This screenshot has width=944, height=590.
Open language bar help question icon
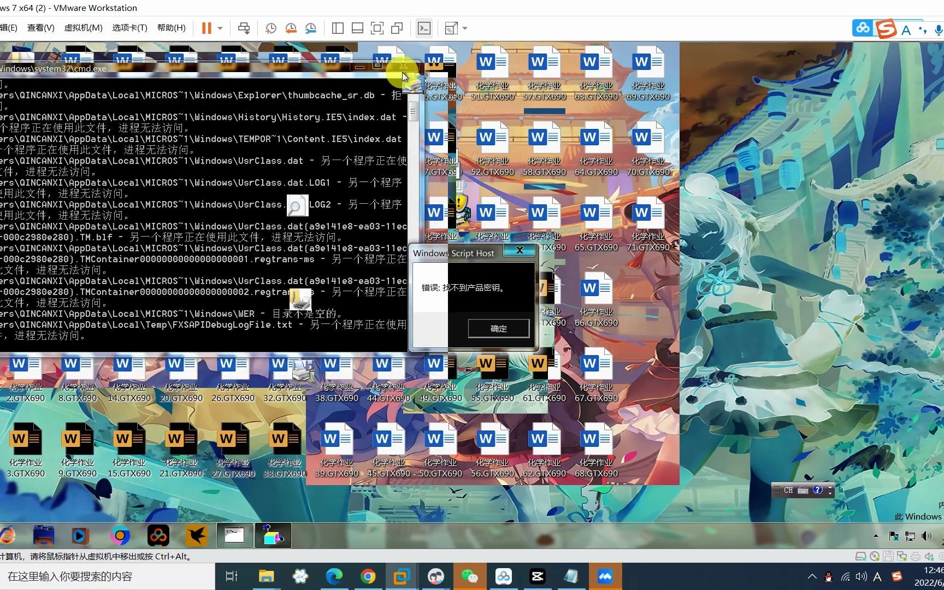(817, 490)
